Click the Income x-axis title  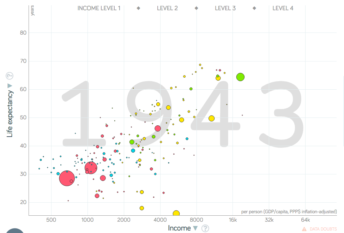(179, 228)
